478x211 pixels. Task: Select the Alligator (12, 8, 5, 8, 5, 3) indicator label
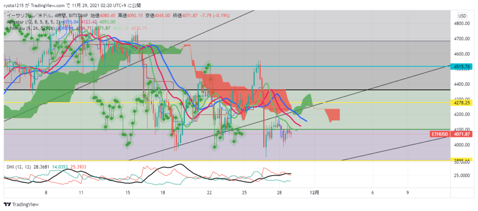point(33,21)
